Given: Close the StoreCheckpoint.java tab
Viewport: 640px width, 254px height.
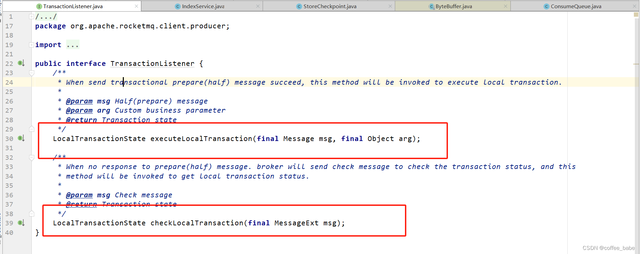Looking at the screenshot, I should coord(390,6).
